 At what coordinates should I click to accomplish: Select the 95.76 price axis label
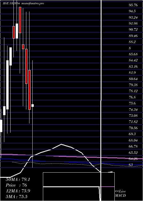pyautogui.click(x=133, y=5)
